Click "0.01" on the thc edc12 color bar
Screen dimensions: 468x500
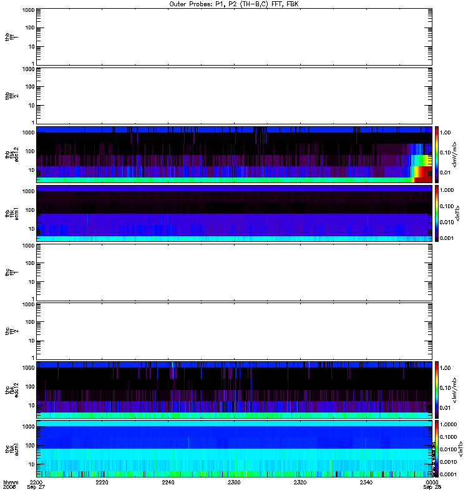445,407
